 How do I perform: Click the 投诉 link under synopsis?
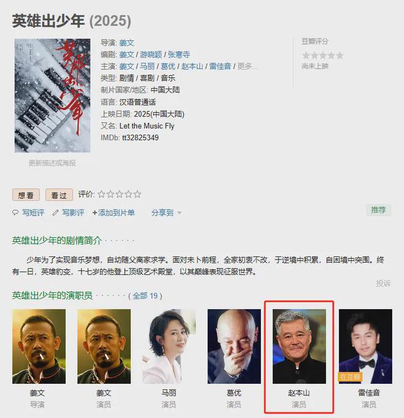click(383, 283)
